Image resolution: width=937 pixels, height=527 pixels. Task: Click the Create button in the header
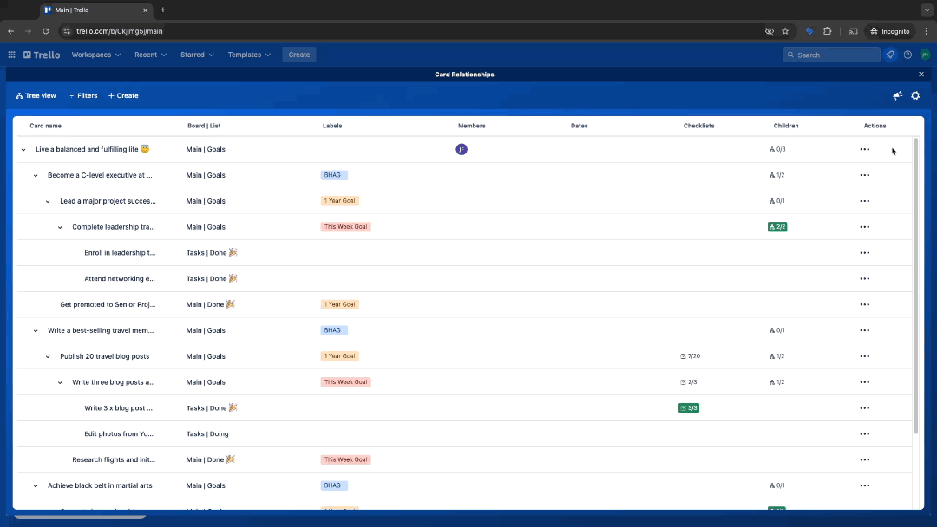(x=298, y=54)
